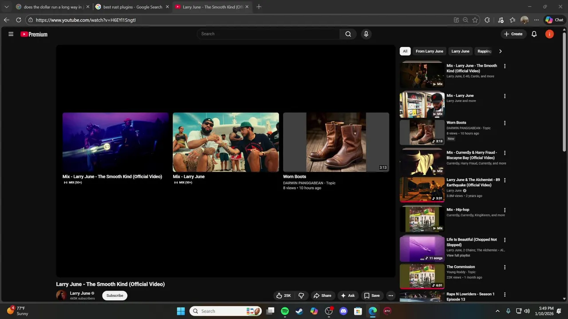Open Discord from the taskbar

point(343,311)
